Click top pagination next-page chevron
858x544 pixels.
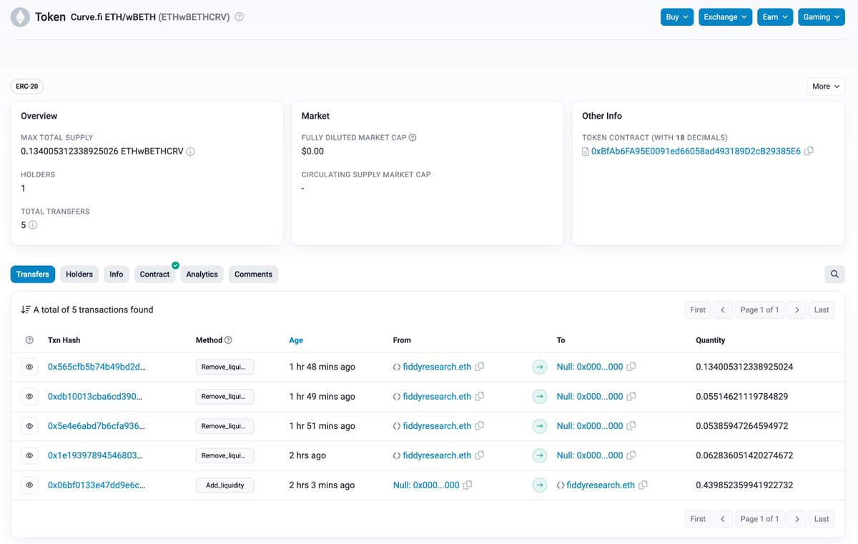point(797,310)
